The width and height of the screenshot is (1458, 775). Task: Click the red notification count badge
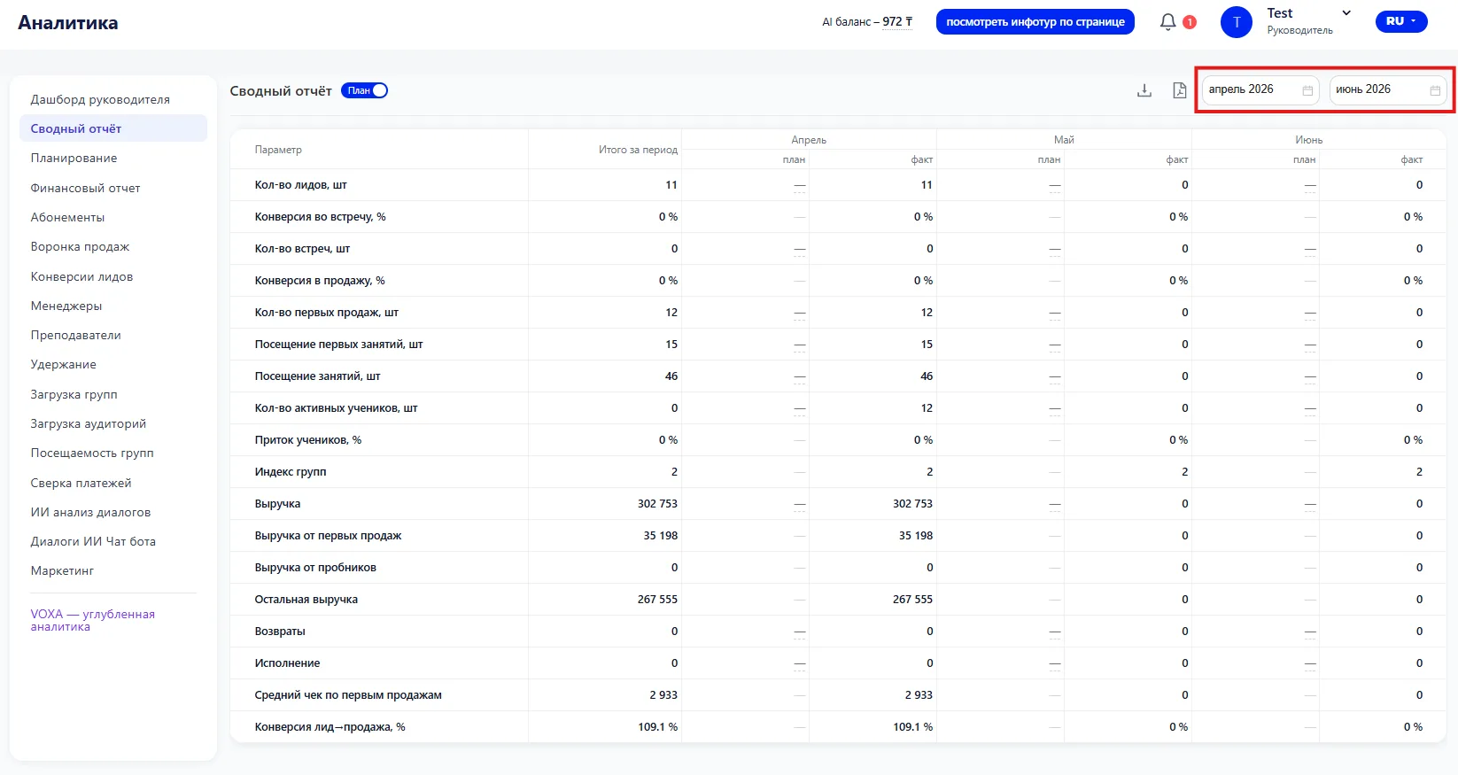pyautogui.click(x=1190, y=22)
